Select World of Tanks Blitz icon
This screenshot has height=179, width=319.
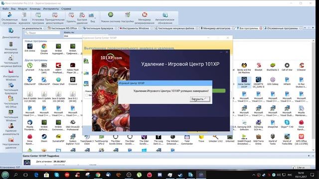pos(287,139)
